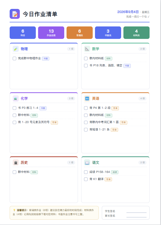Check 阅读 P158-164 item
This screenshot has width=161, height=225.
pyautogui.click(x=86, y=172)
